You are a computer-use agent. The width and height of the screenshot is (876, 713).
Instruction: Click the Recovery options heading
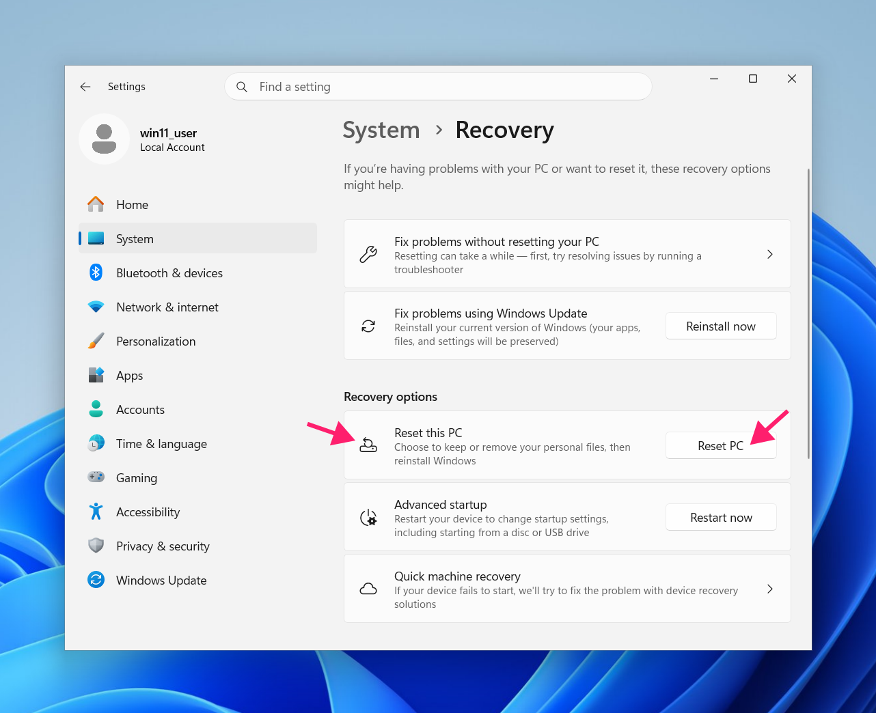coord(390,397)
